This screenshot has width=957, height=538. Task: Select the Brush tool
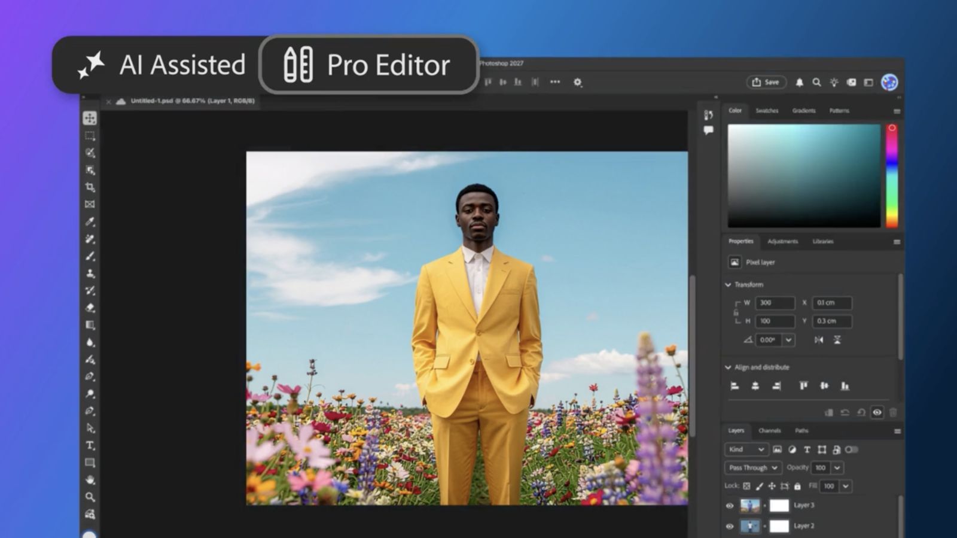point(90,256)
